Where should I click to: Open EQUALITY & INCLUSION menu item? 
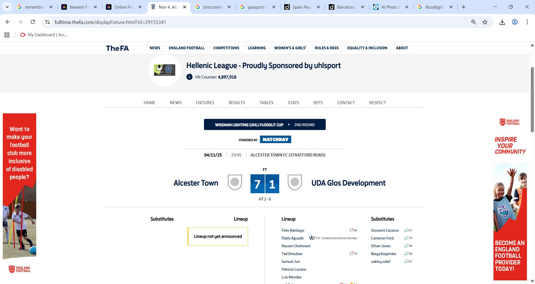[x=367, y=48]
